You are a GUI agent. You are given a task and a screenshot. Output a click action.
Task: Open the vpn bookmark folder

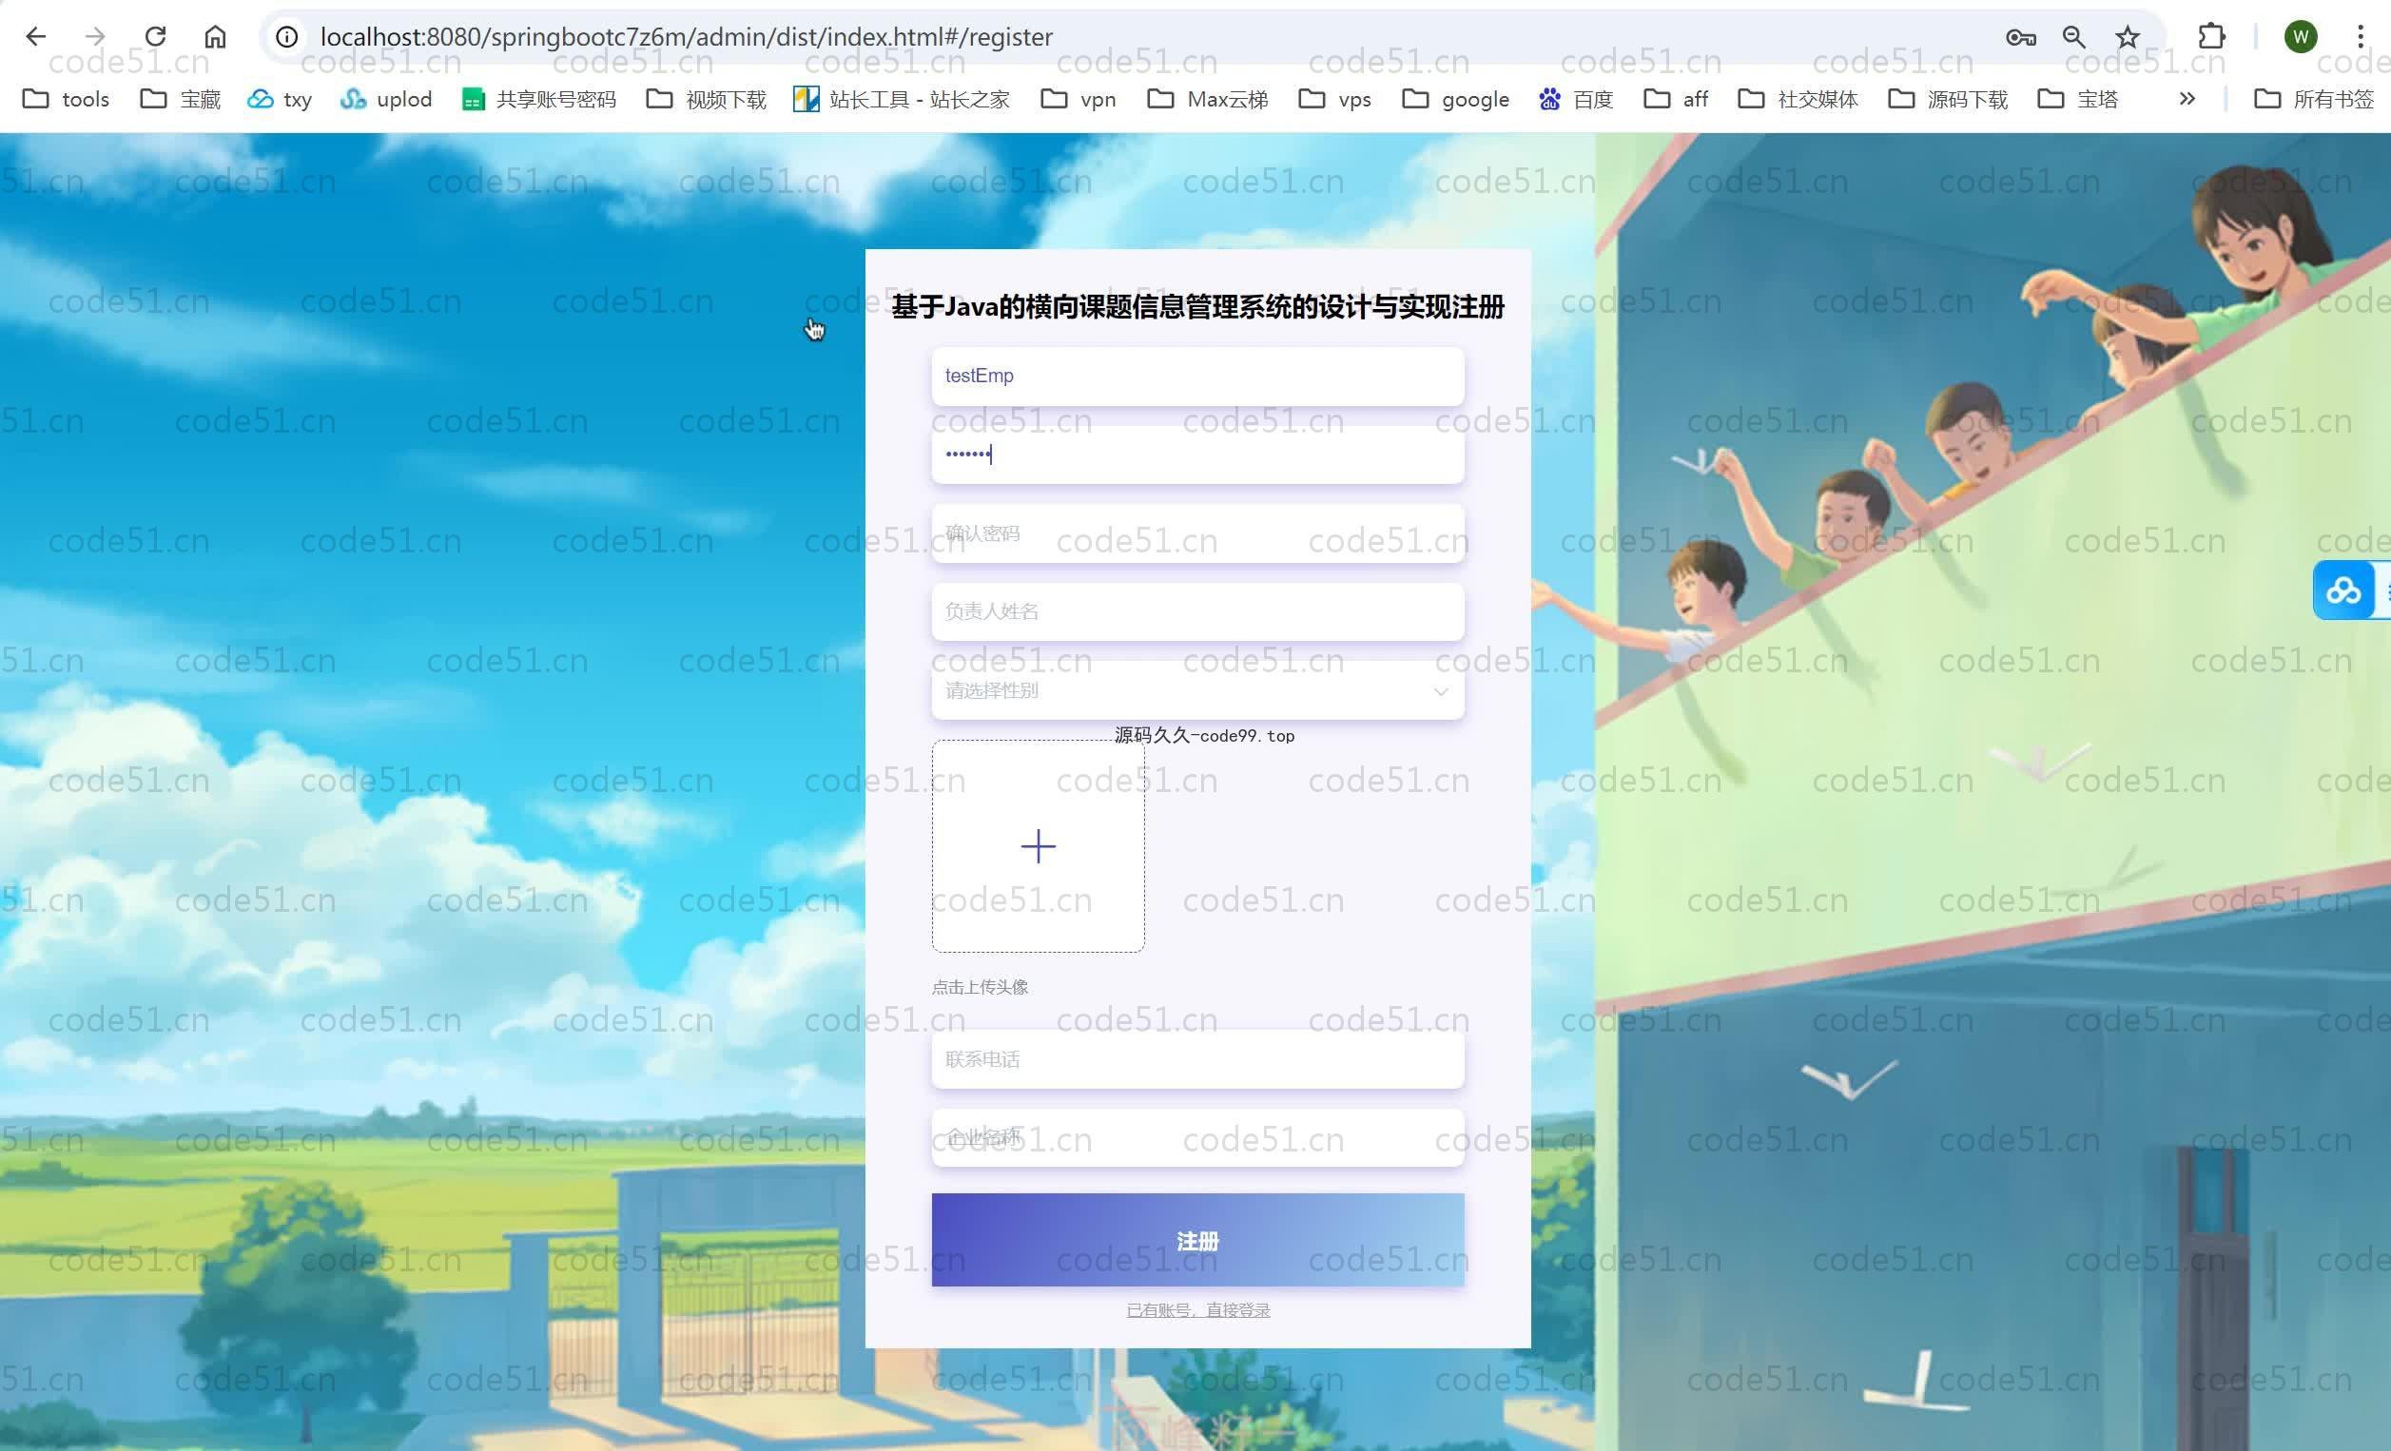[x=1079, y=99]
